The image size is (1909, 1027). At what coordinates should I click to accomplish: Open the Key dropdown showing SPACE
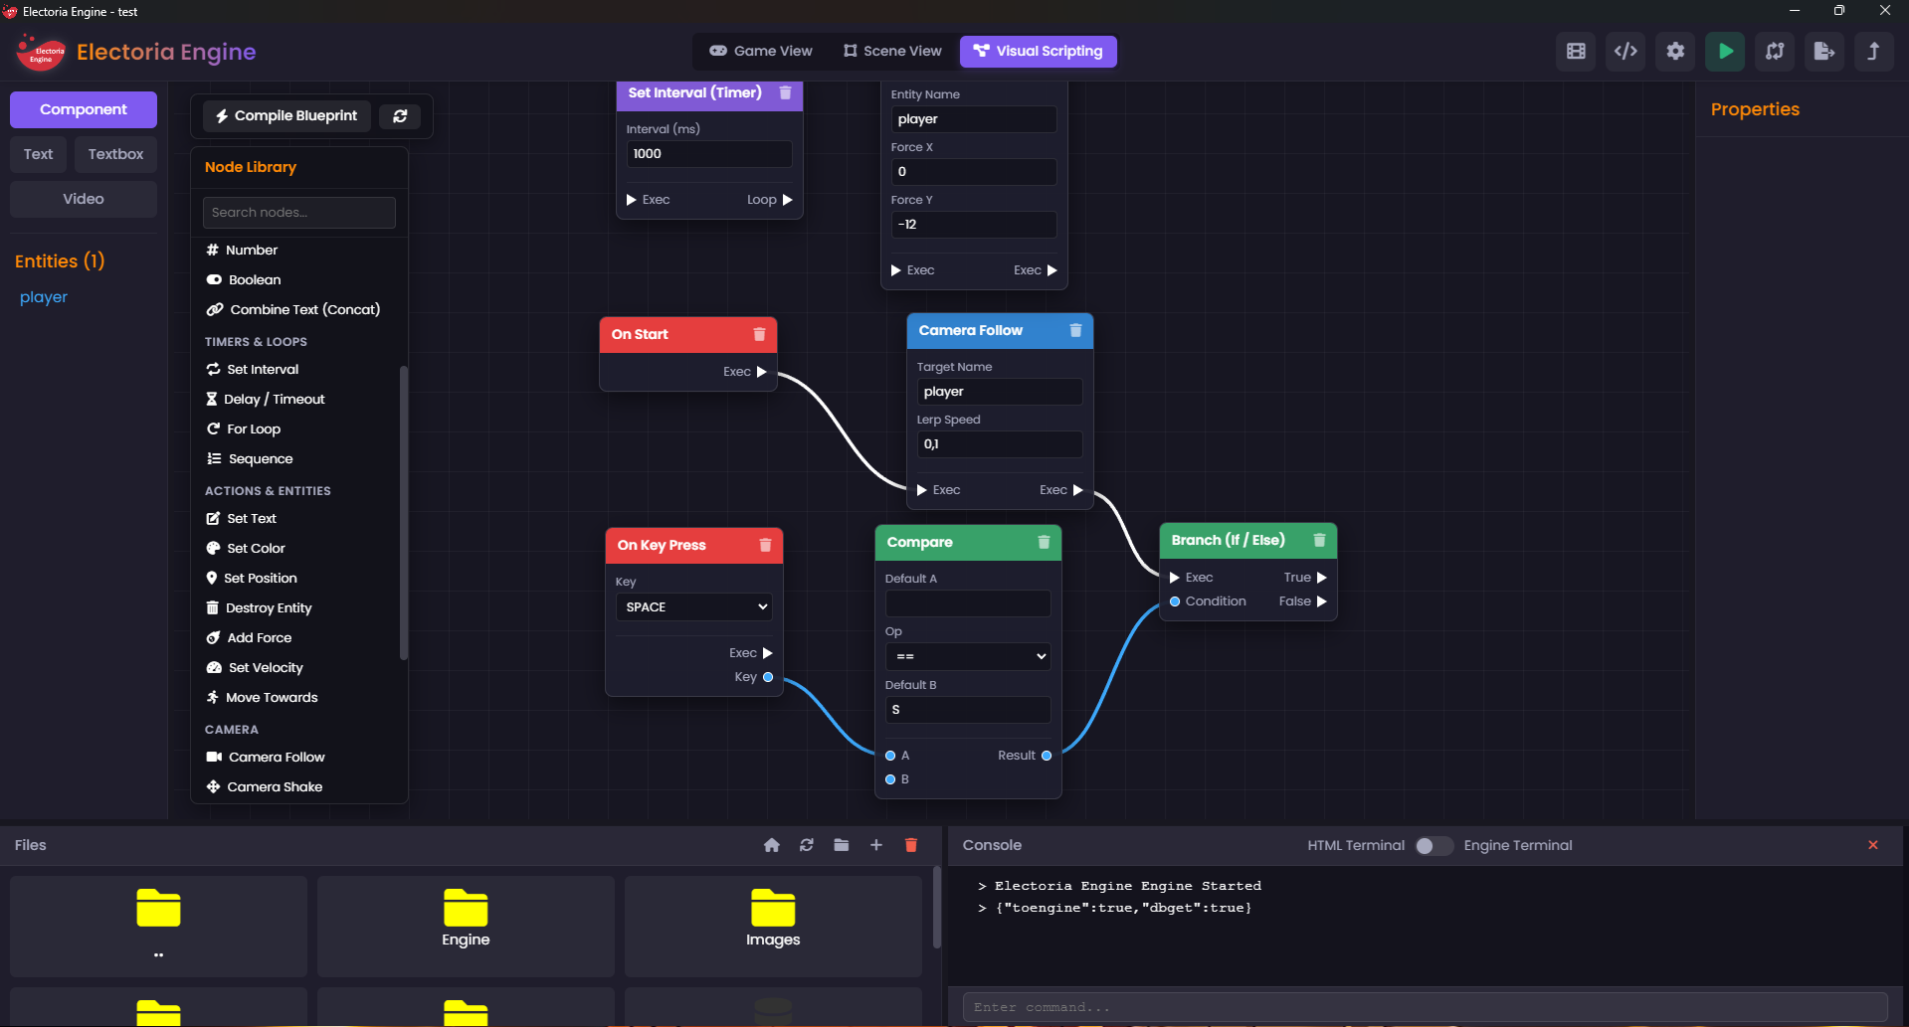[694, 607]
